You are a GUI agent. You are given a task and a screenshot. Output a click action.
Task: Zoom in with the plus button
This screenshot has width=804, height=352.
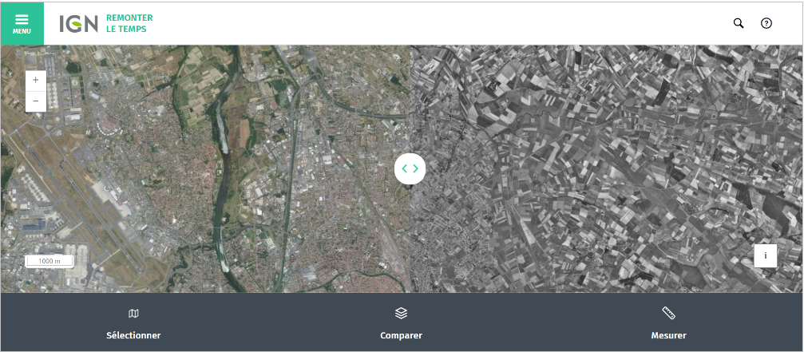click(x=36, y=80)
